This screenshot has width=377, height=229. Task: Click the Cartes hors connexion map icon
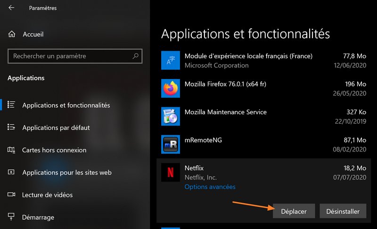coord(11,150)
